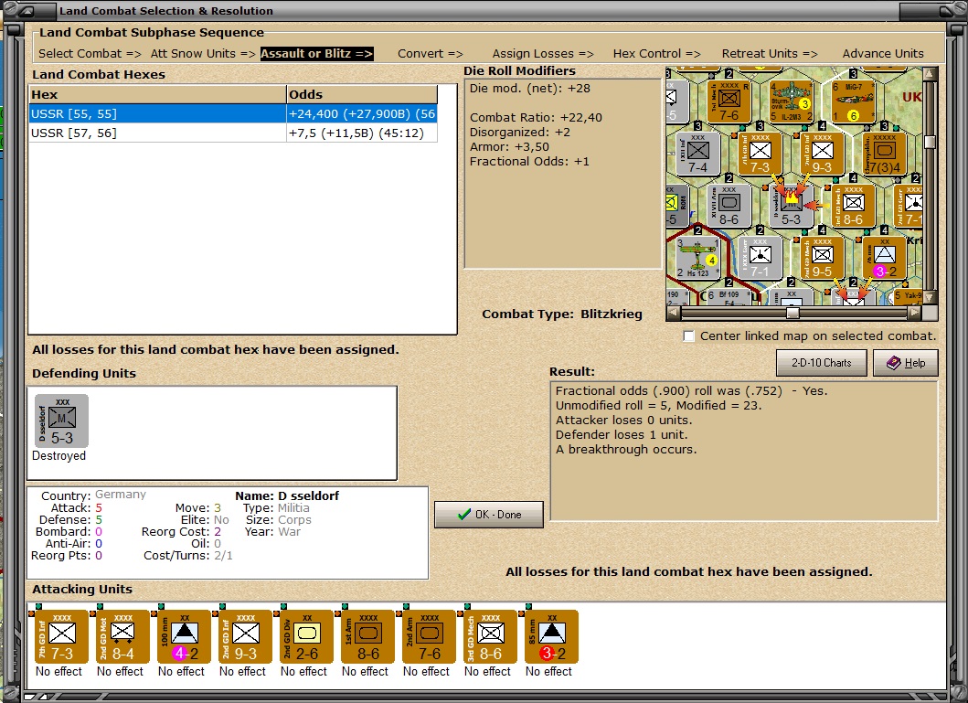Click the Fractional Odds: +1 modifier line
This screenshot has height=703, width=968.
pos(529,162)
